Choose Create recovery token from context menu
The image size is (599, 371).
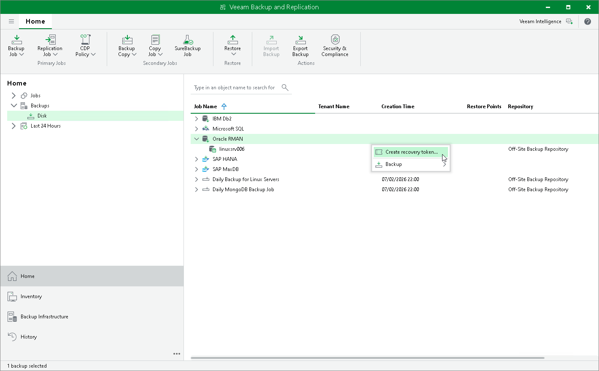411,152
